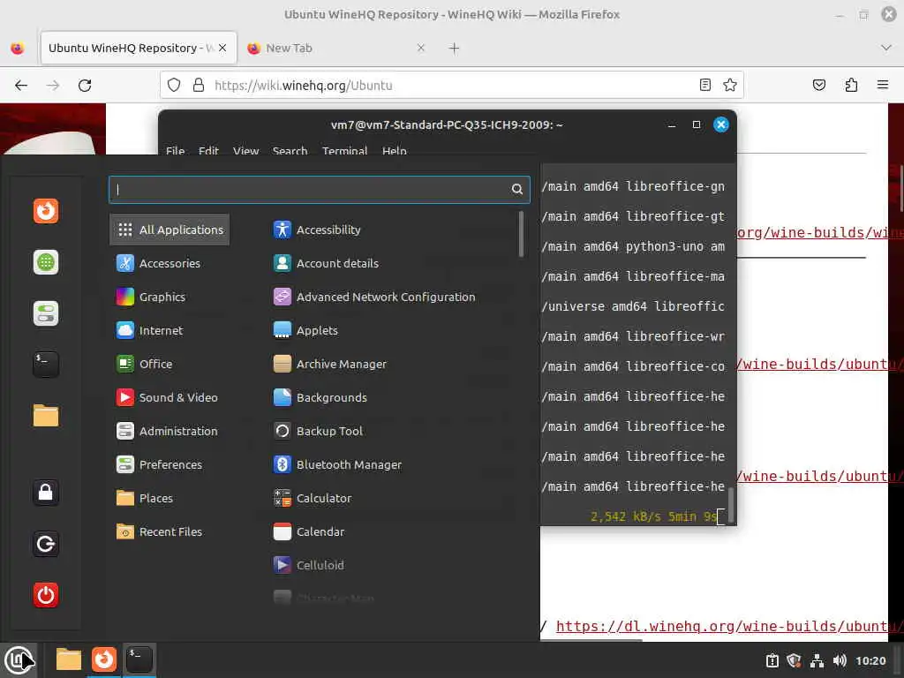Viewport: 904px width, 678px height.
Task: Select the All Applications category
Action: pyautogui.click(x=169, y=230)
